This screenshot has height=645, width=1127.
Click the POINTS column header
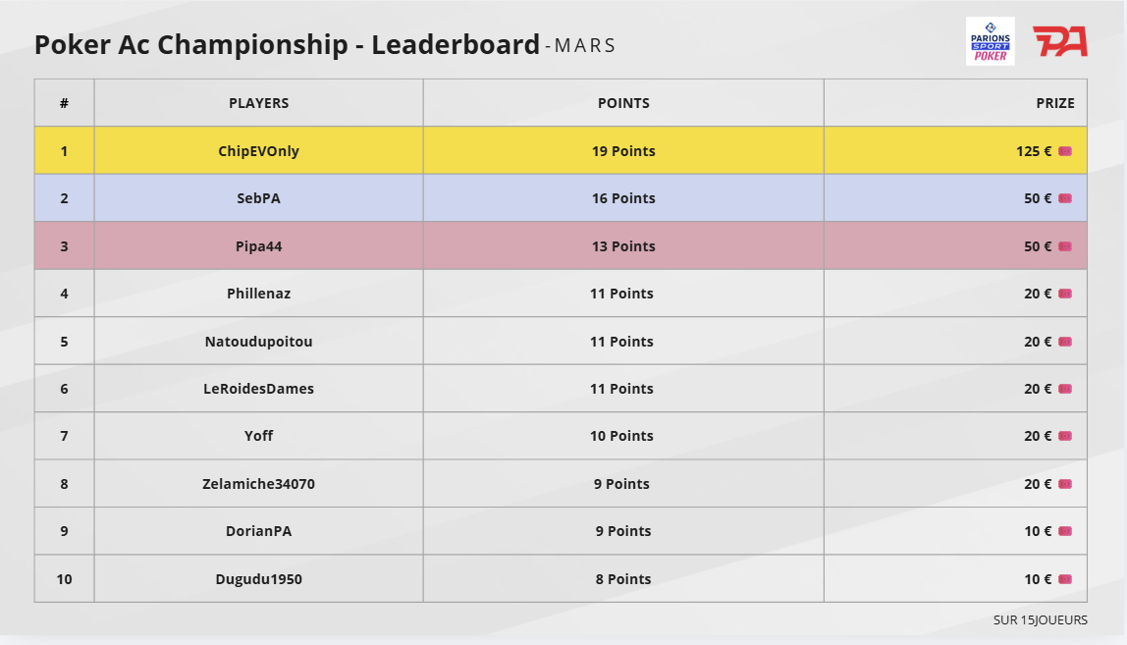point(623,103)
